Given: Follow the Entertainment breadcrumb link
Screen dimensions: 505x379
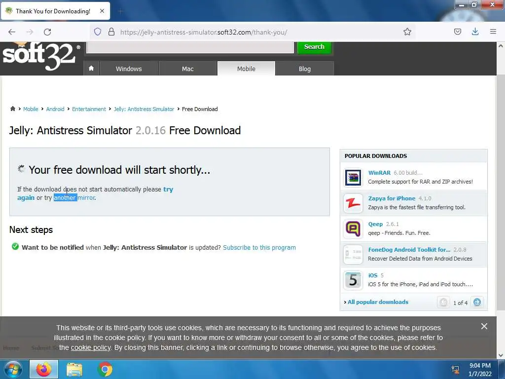Looking at the screenshot, I should coord(89,109).
